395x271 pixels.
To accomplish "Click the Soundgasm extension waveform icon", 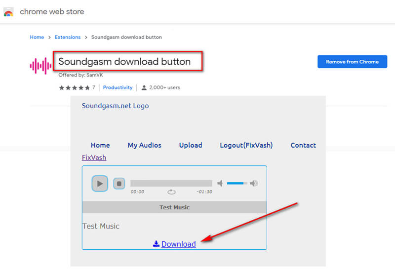I will 40,66.
